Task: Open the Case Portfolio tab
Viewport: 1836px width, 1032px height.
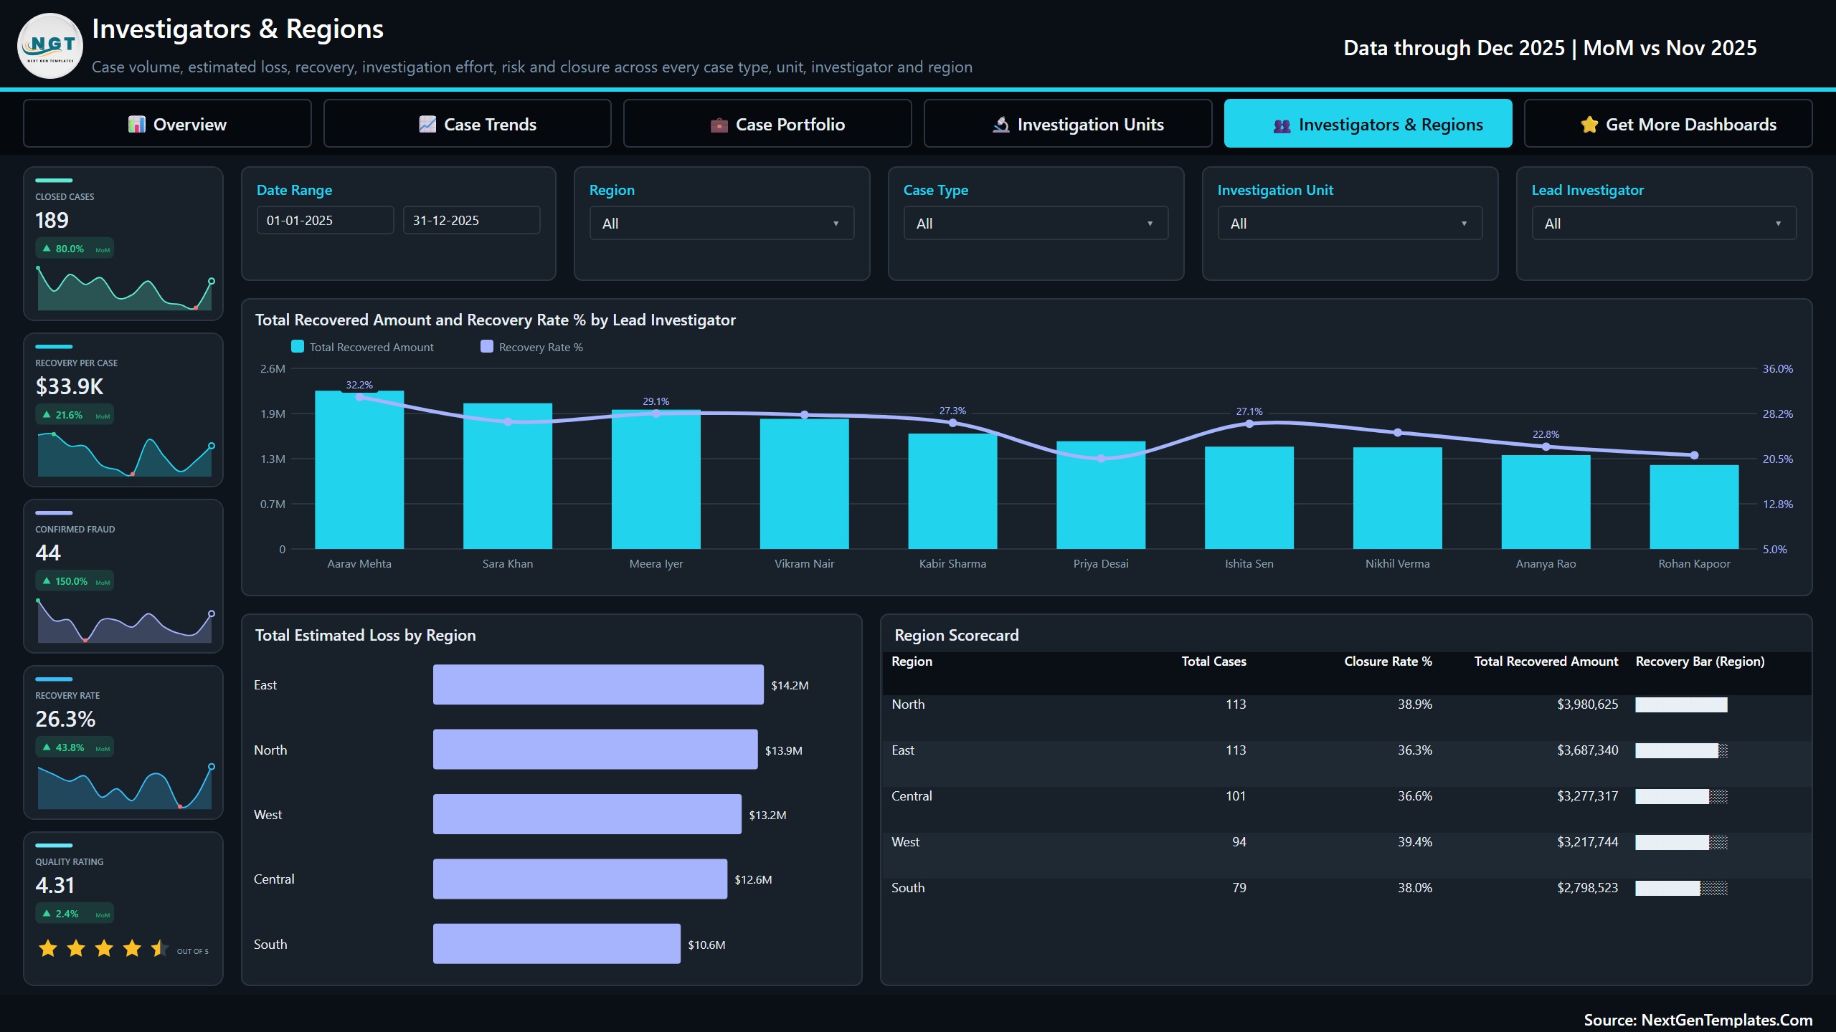Action: (x=767, y=124)
